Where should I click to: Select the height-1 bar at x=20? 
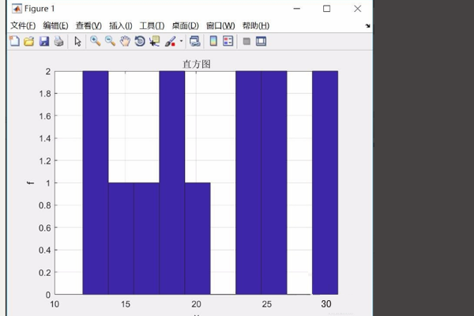click(197, 239)
